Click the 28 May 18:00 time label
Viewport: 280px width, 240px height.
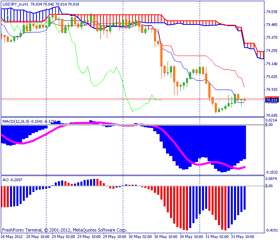pyautogui.click(x=38, y=237)
